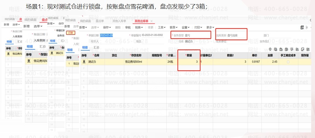Click the 审核 toolbar button
The image size is (315, 138).
[x=128, y=28]
